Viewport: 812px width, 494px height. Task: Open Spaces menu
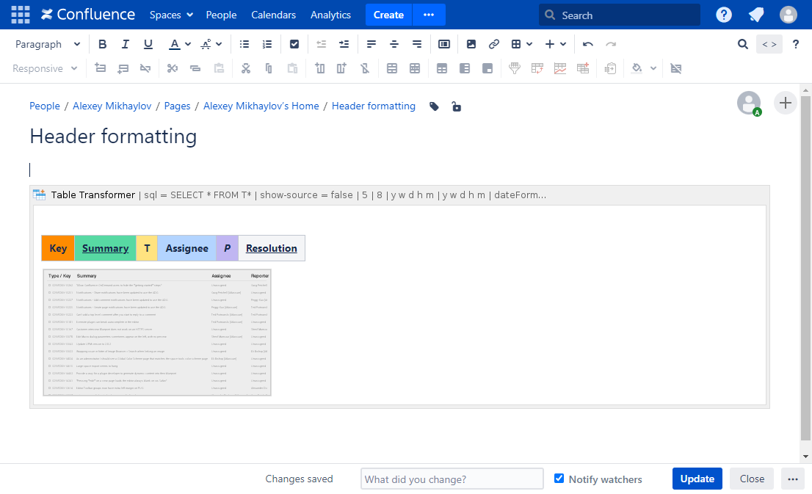171,15
